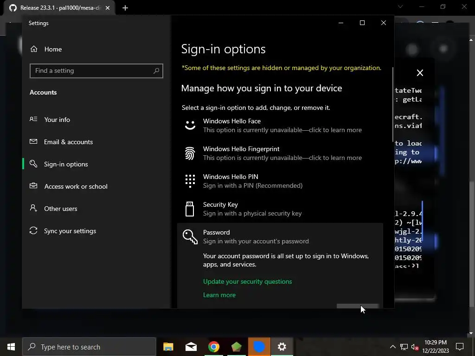Open the Windows Start menu
Viewport: 475px width, 356px height.
[11, 347]
